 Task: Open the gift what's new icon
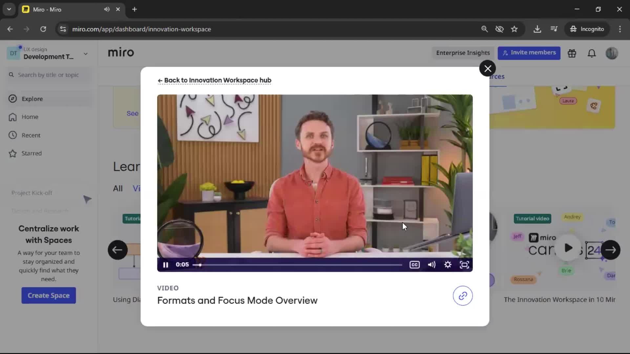tap(572, 53)
